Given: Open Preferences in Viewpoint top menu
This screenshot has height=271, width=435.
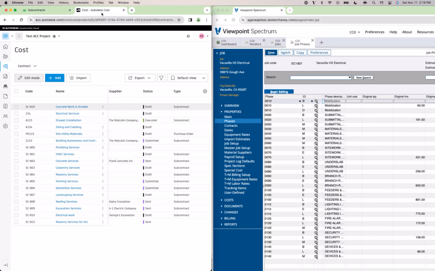Looking at the screenshot, I should click(x=374, y=32).
